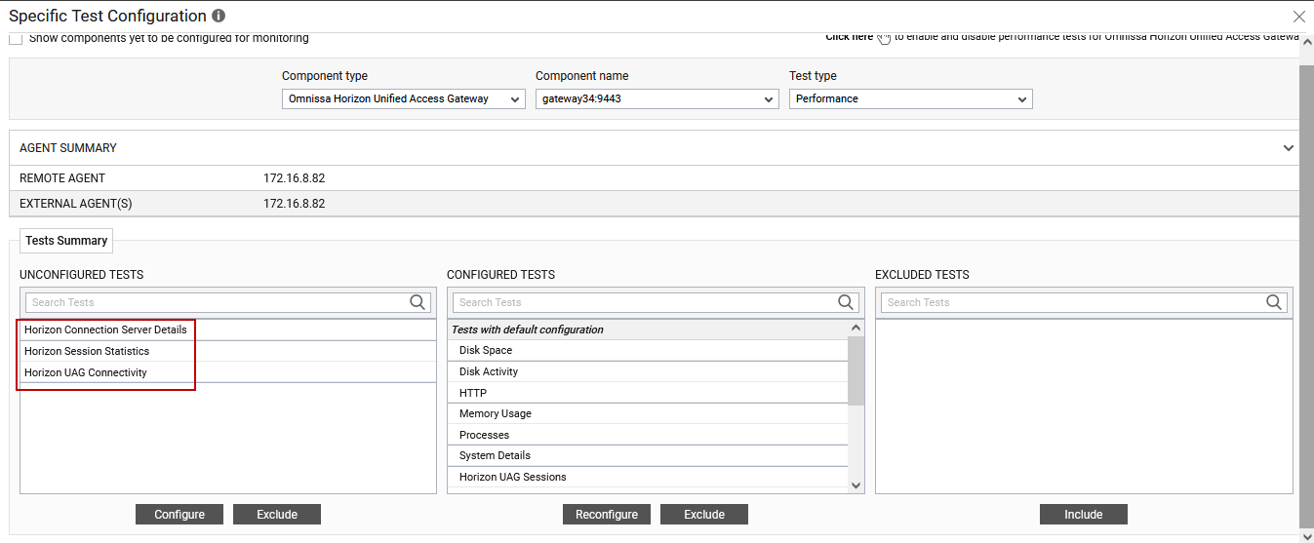Click the Remote Agent IP 172.16.8.82
Screen dimensions: 1314x543
[x=294, y=178]
